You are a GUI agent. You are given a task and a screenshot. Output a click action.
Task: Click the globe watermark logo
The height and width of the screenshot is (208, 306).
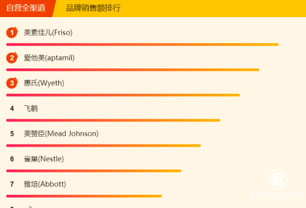click(277, 179)
